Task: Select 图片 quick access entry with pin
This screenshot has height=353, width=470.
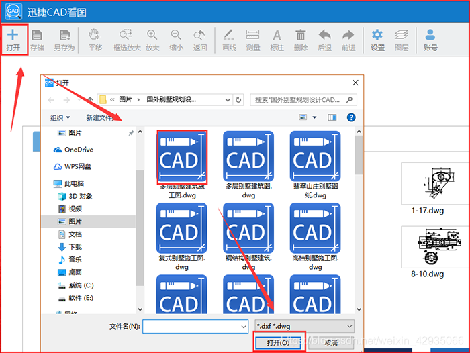Action: pyautogui.click(x=75, y=132)
